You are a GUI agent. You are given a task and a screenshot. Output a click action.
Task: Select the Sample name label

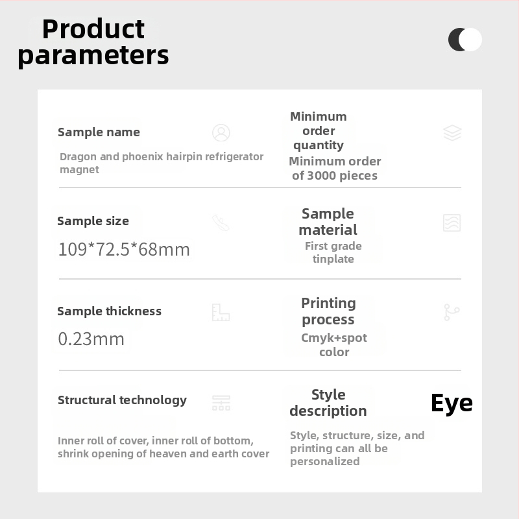point(99,132)
